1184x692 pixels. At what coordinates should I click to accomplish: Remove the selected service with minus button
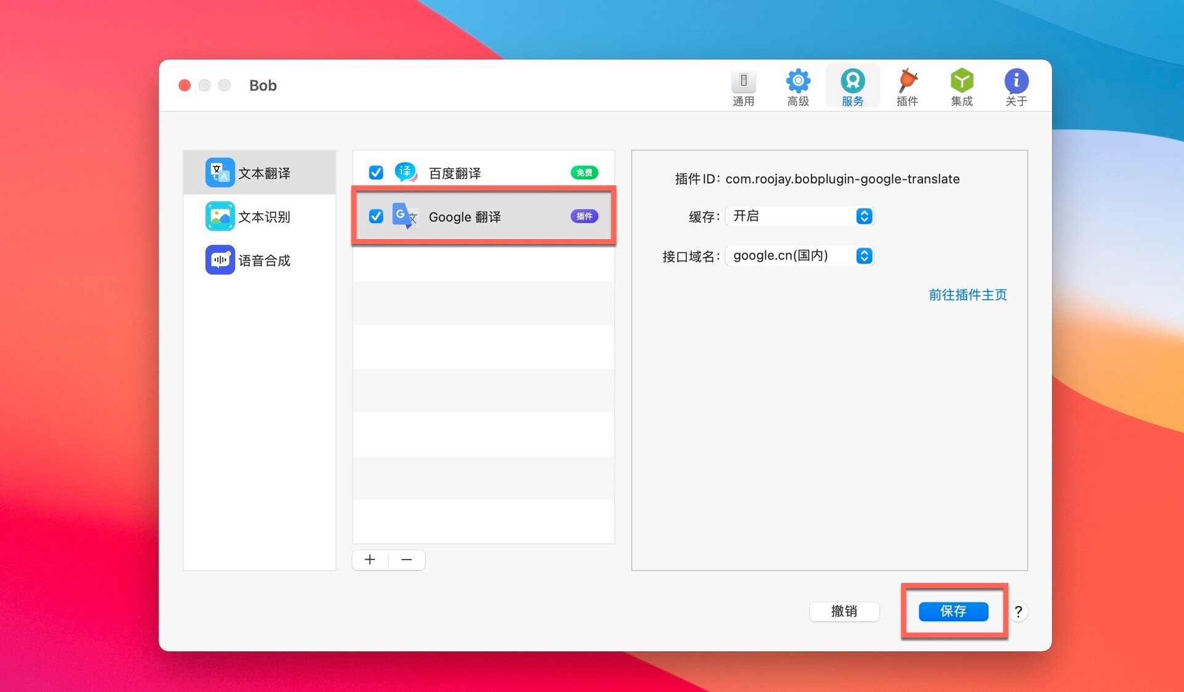(406, 560)
